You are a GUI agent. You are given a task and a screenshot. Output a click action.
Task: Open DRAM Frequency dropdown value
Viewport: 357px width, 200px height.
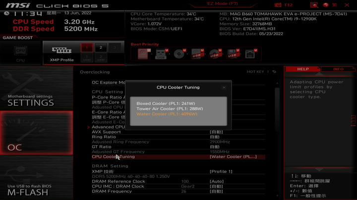coord(216,192)
